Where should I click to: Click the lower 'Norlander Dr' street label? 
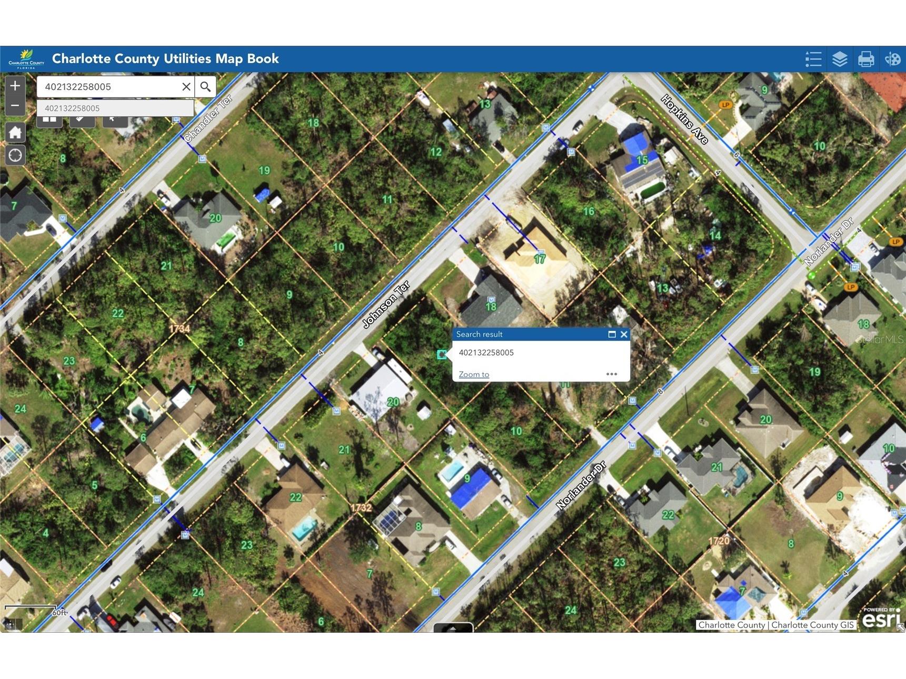tap(581, 485)
